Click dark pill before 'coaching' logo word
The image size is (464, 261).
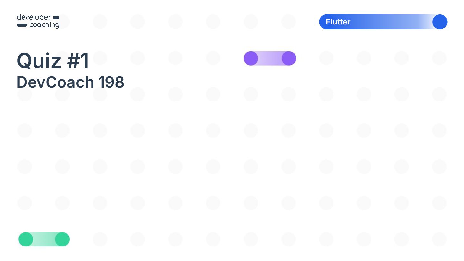pyautogui.click(x=22, y=25)
